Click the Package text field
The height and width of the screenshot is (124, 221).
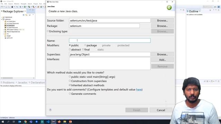104,26
